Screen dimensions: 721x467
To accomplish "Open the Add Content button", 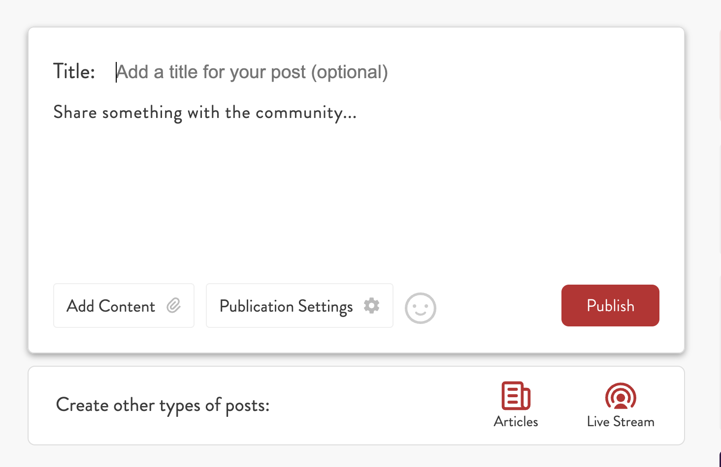I will tap(124, 305).
